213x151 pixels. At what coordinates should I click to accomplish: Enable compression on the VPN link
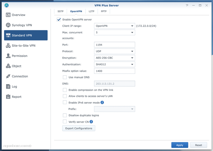pos(65,90)
